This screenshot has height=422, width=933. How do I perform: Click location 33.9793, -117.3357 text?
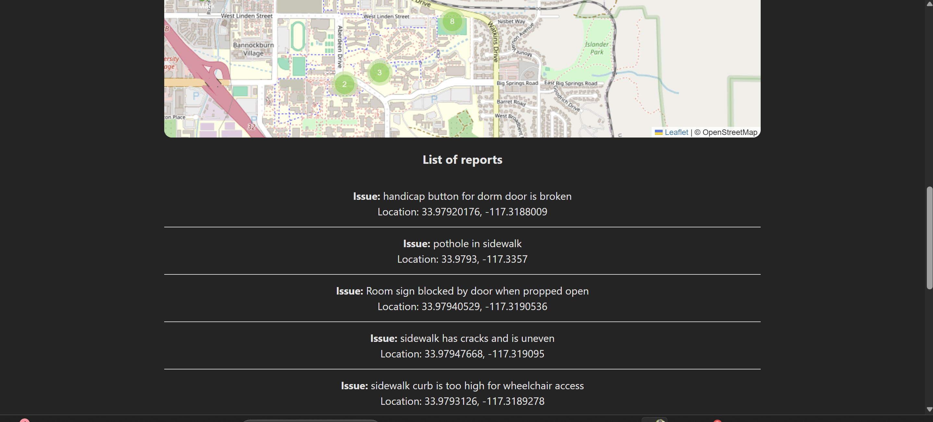[x=462, y=259]
